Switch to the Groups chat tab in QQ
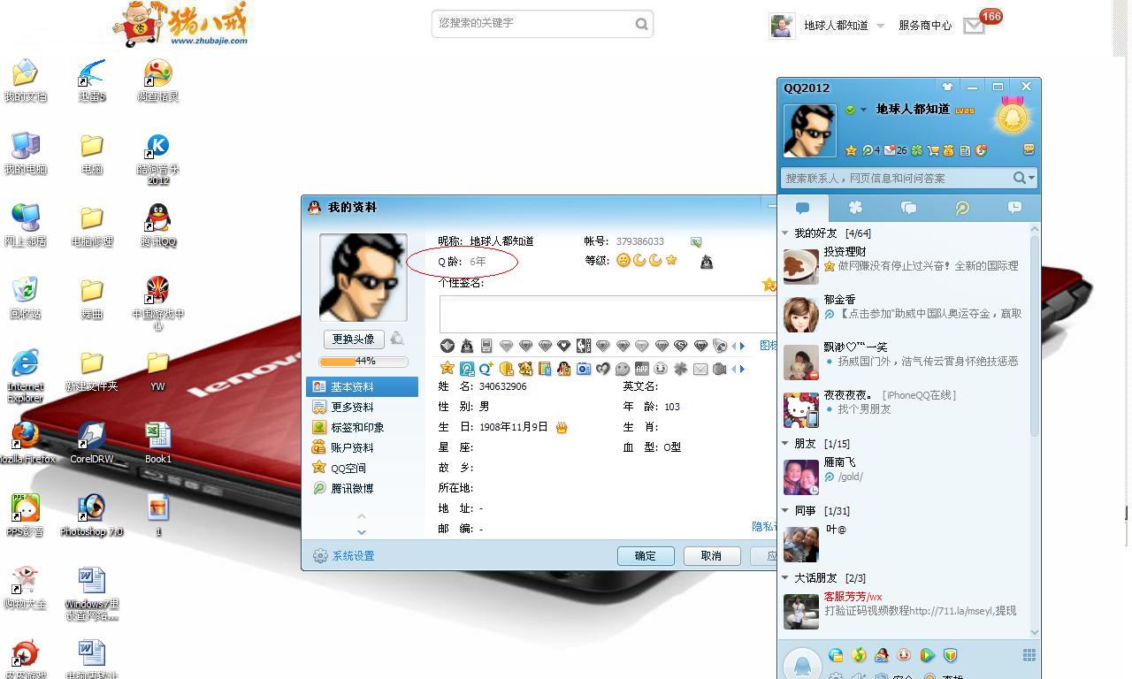This screenshot has height=679, width=1132. click(x=908, y=208)
